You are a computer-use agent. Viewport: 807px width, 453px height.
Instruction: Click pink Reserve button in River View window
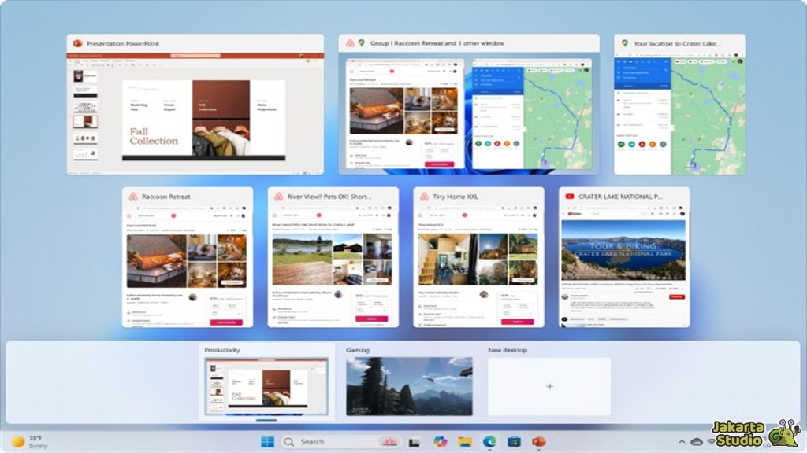click(371, 319)
